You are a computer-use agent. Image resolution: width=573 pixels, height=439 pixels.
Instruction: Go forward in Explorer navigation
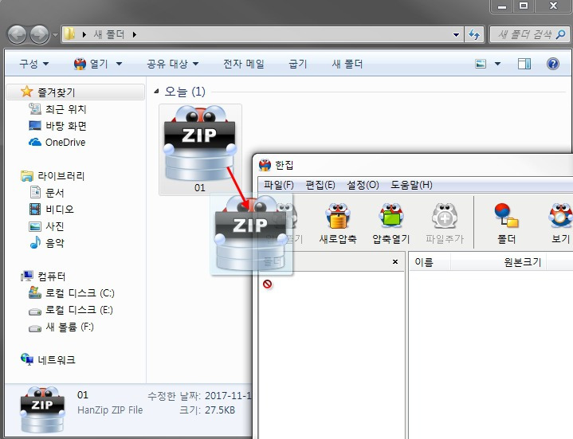[x=39, y=35]
